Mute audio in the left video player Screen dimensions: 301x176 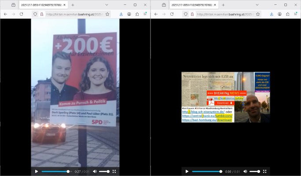tap(95, 171)
